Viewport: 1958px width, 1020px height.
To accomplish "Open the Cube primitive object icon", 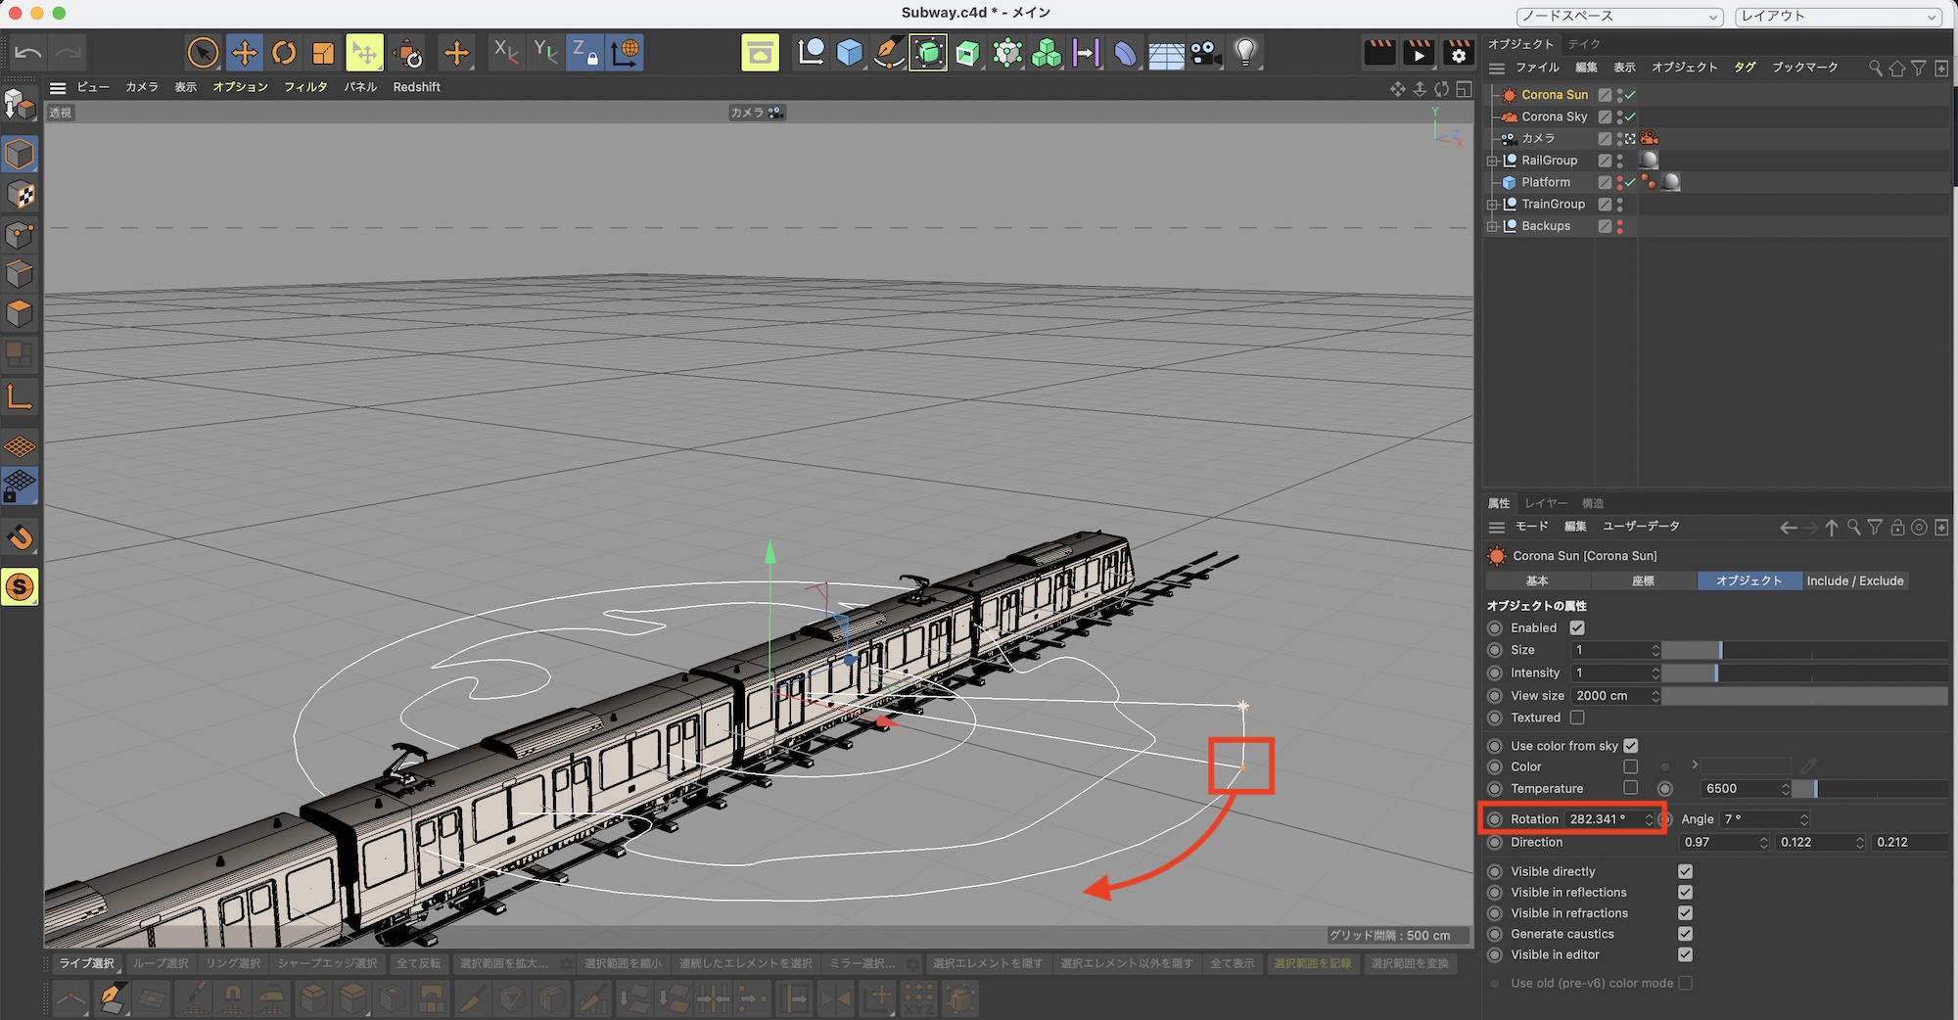I will click(x=850, y=52).
